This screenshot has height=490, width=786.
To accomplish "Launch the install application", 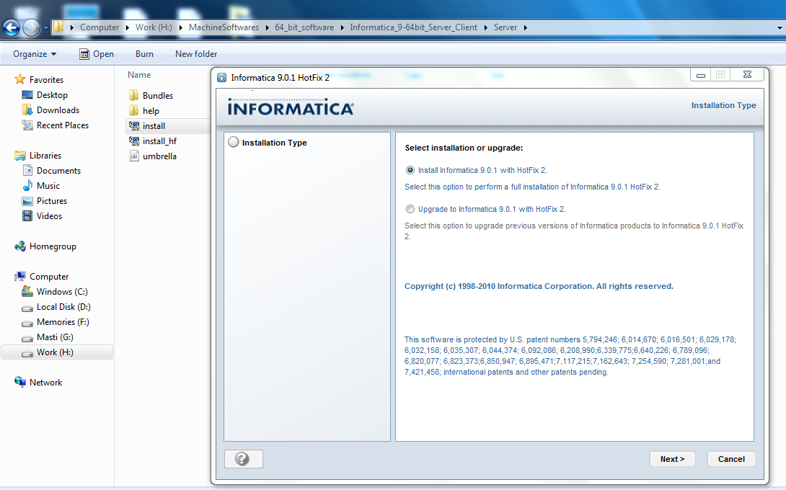I will point(155,125).
